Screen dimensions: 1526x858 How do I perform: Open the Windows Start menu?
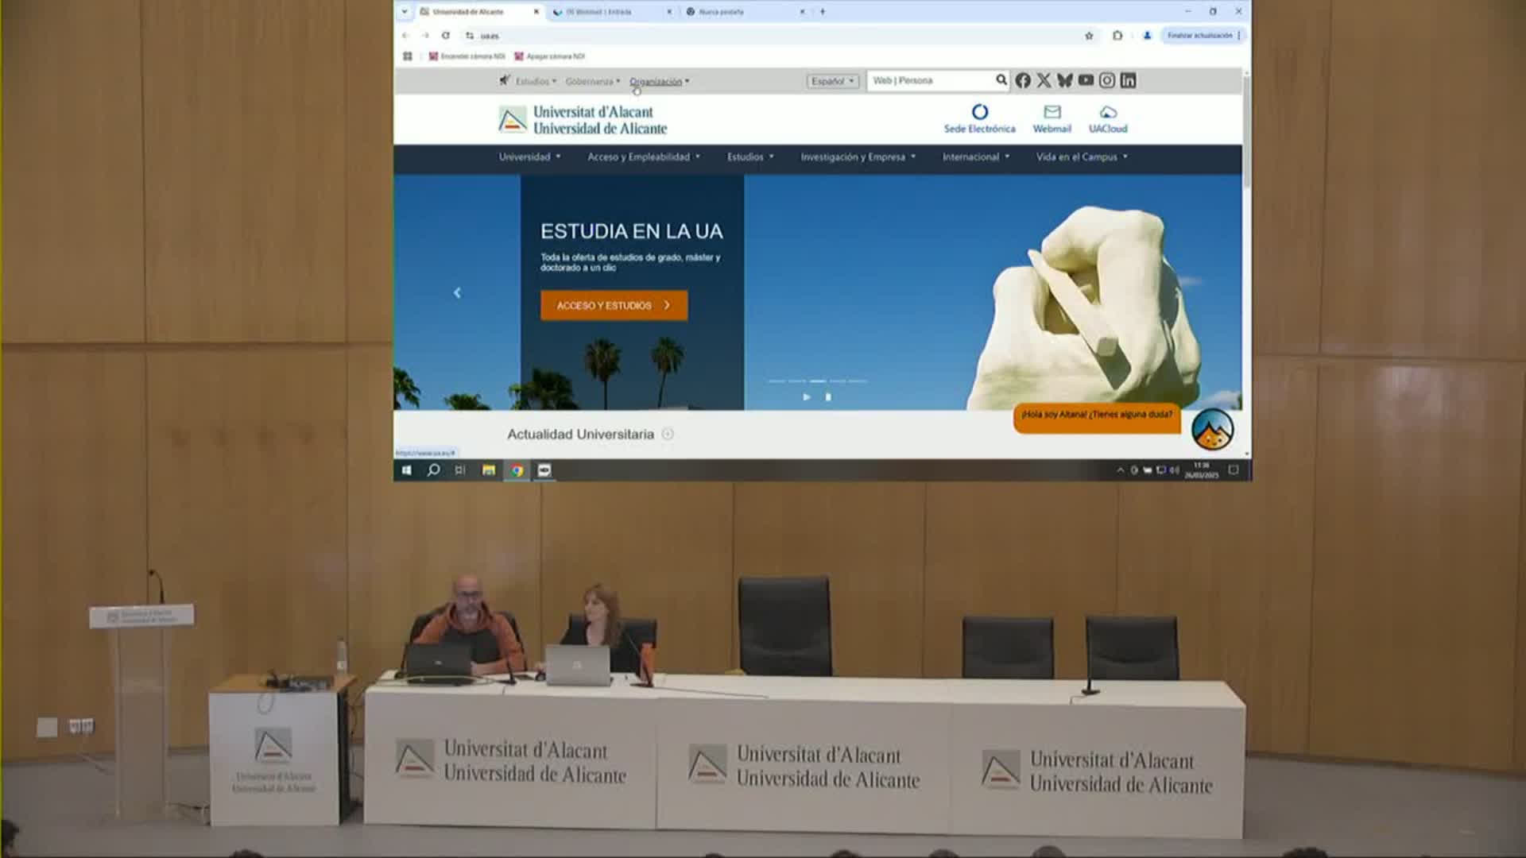pyautogui.click(x=406, y=470)
